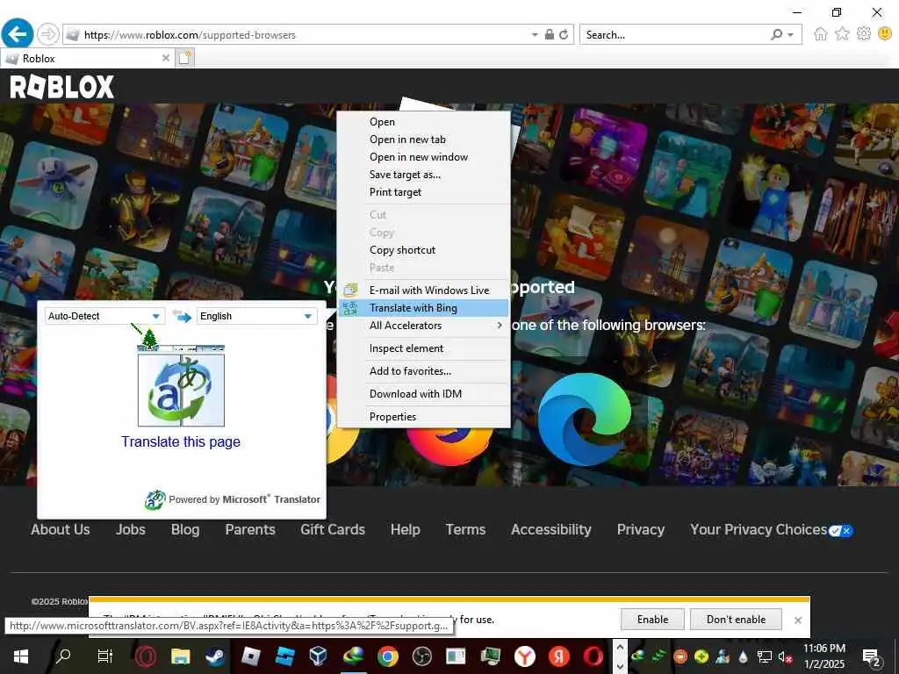Click the Roblox logo in page header
The image size is (899, 674).
point(62,87)
